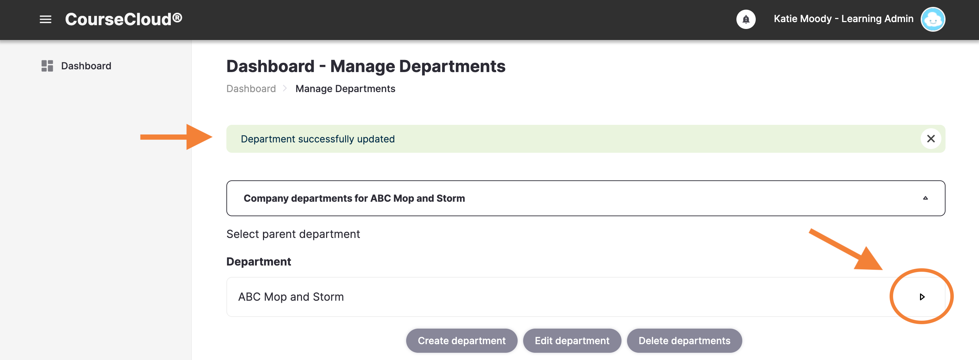Open Katie Moody's user avatar

click(x=933, y=19)
